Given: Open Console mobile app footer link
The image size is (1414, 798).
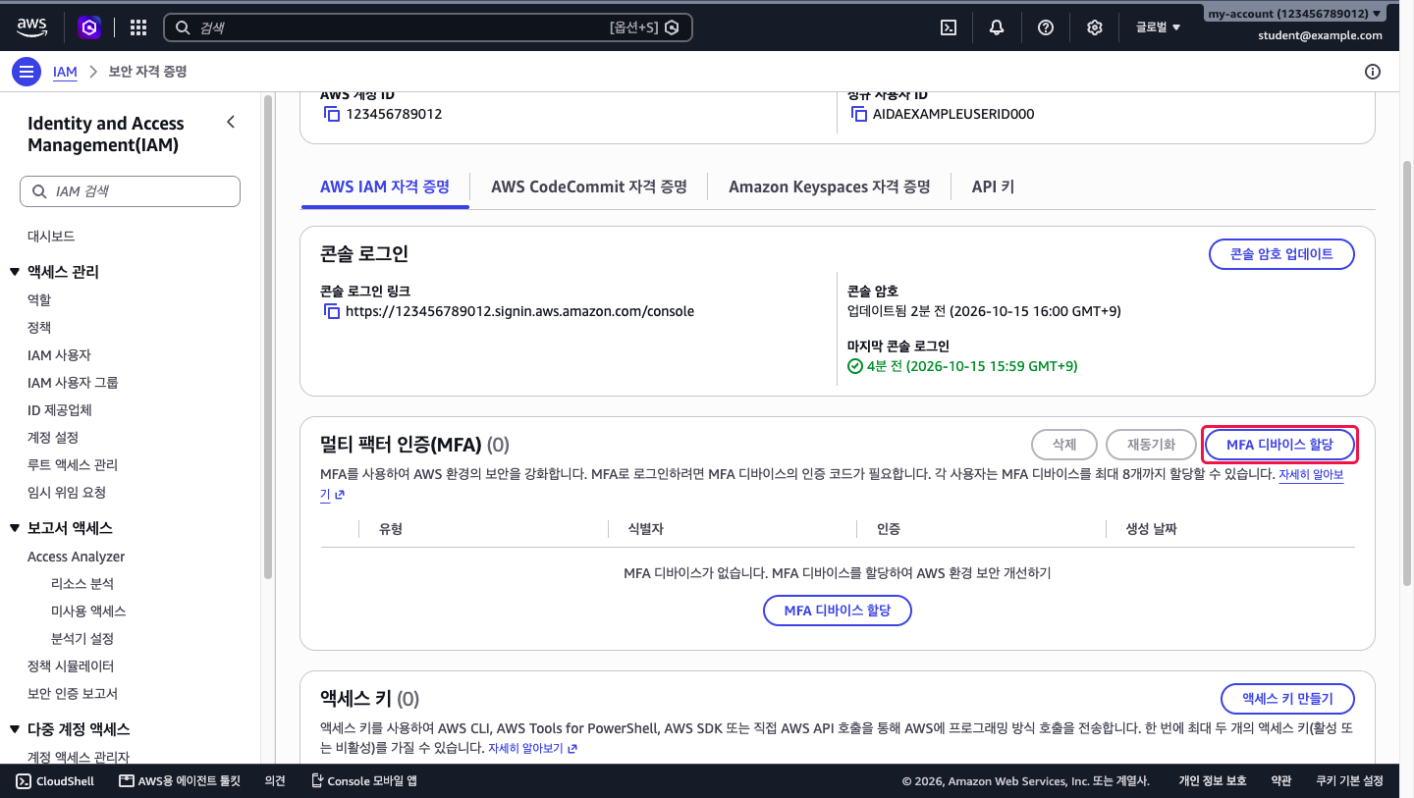Looking at the screenshot, I should pyautogui.click(x=363, y=781).
